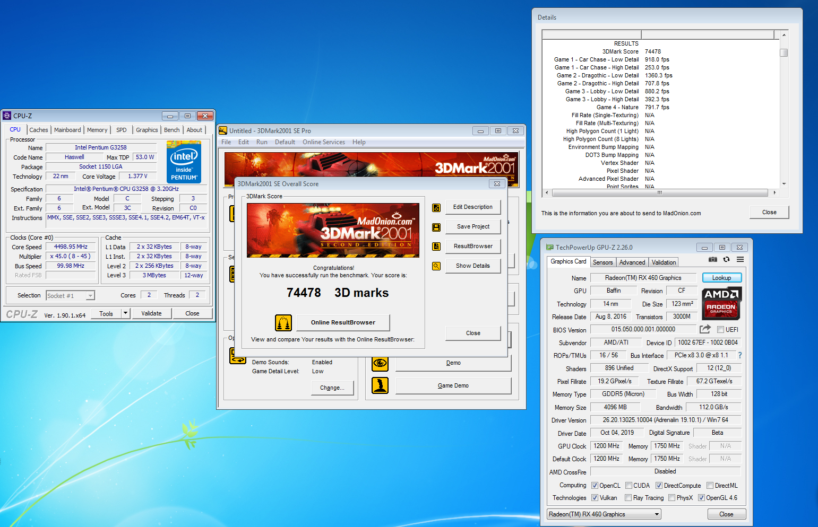Click Close in the Details window

click(x=769, y=212)
